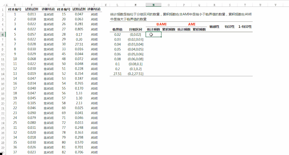Select the column V header
289x155 pixels.
[x=276, y=5]
